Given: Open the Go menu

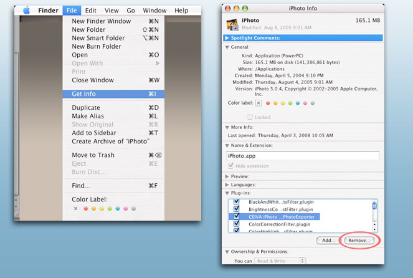Looking at the screenshot, I should pyautogui.click(x=131, y=11).
